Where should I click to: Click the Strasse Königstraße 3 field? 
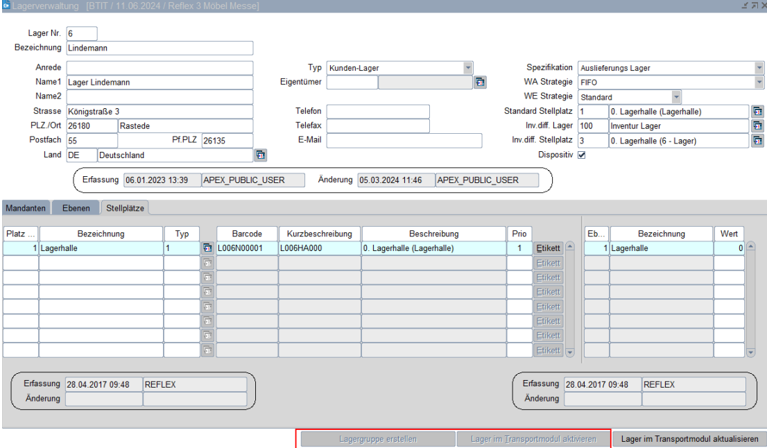pos(159,112)
